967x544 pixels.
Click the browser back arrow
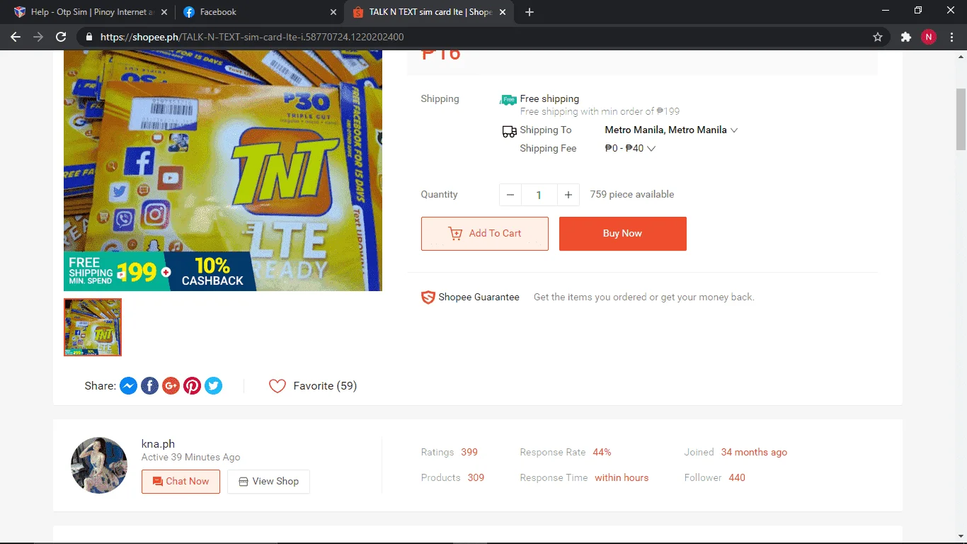pos(16,37)
